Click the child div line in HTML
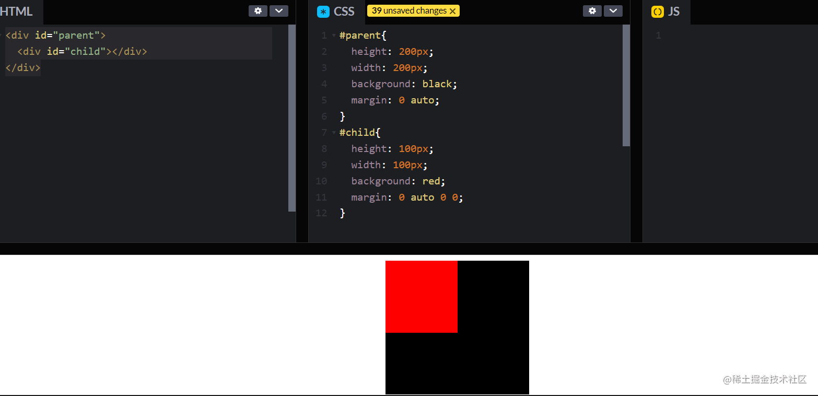818x396 pixels. pyautogui.click(x=83, y=52)
